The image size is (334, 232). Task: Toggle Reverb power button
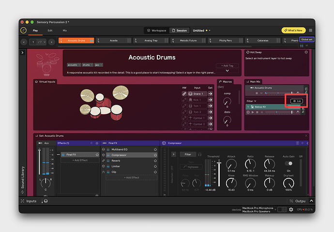click(155, 161)
